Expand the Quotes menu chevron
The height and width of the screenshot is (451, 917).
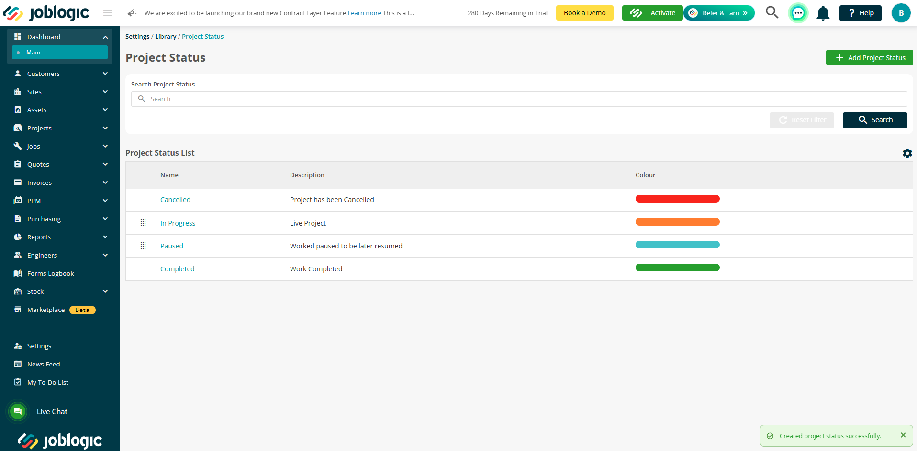tap(105, 164)
